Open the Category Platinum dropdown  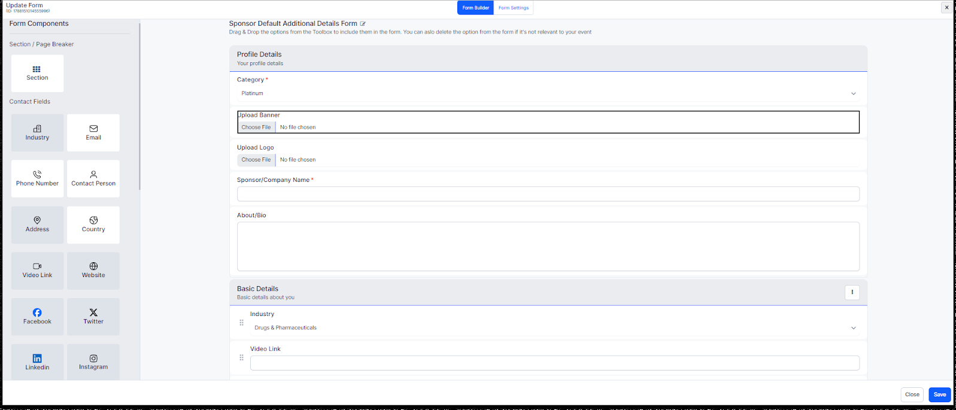pos(548,93)
